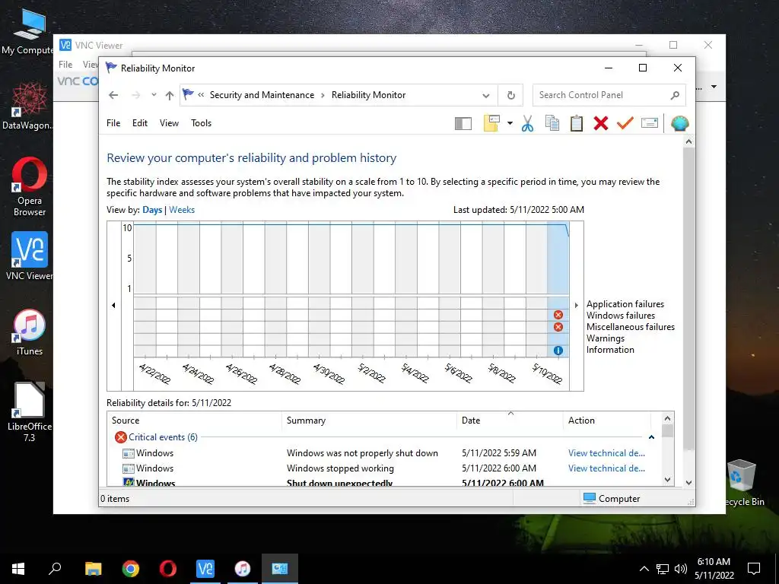Move the chart to later dates with right arrow
The width and height of the screenshot is (779, 584).
click(x=577, y=306)
